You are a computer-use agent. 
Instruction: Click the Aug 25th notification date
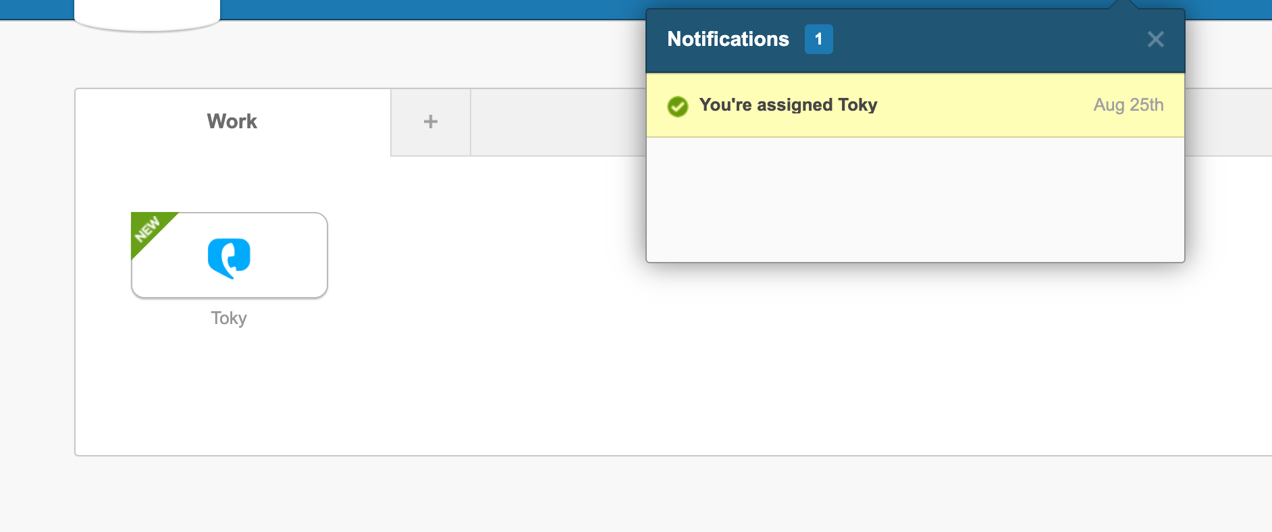1128,105
